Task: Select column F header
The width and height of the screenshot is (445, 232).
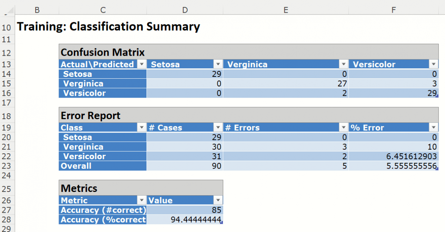Action: 393,10
